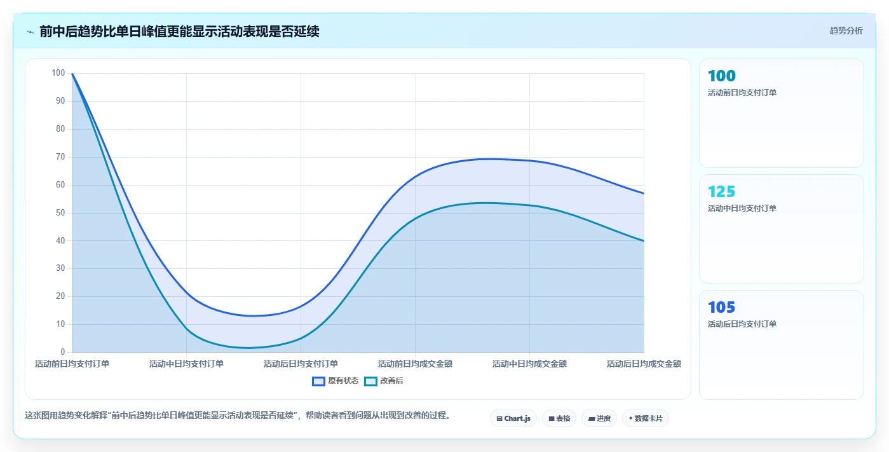Click the 表格 chip
This screenshot has width=889, height=452.
click(x=559, y=418)
